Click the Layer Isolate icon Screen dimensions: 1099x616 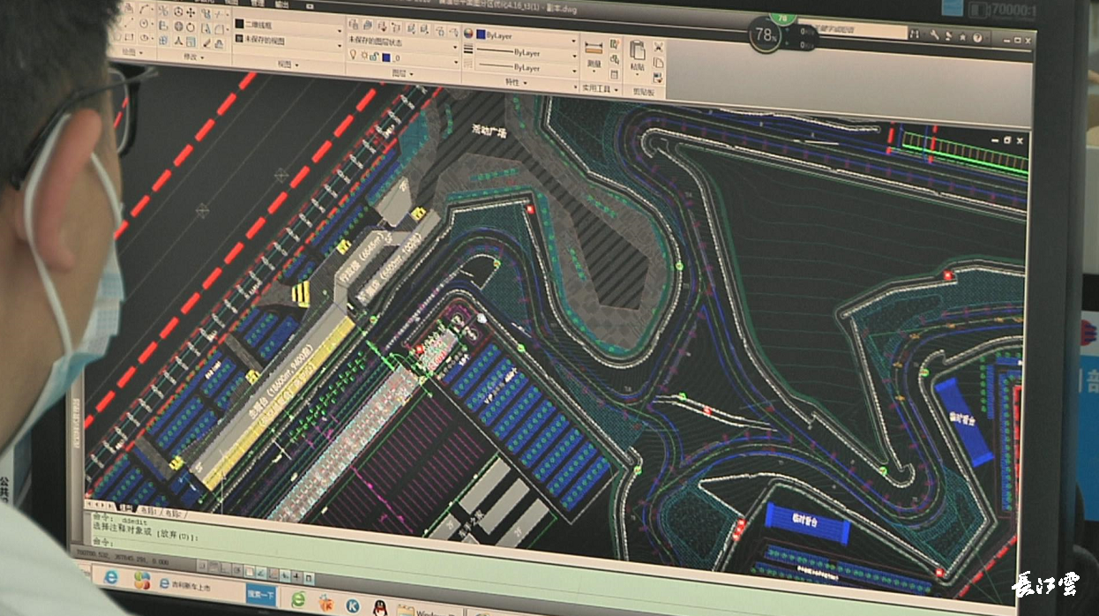413,28
